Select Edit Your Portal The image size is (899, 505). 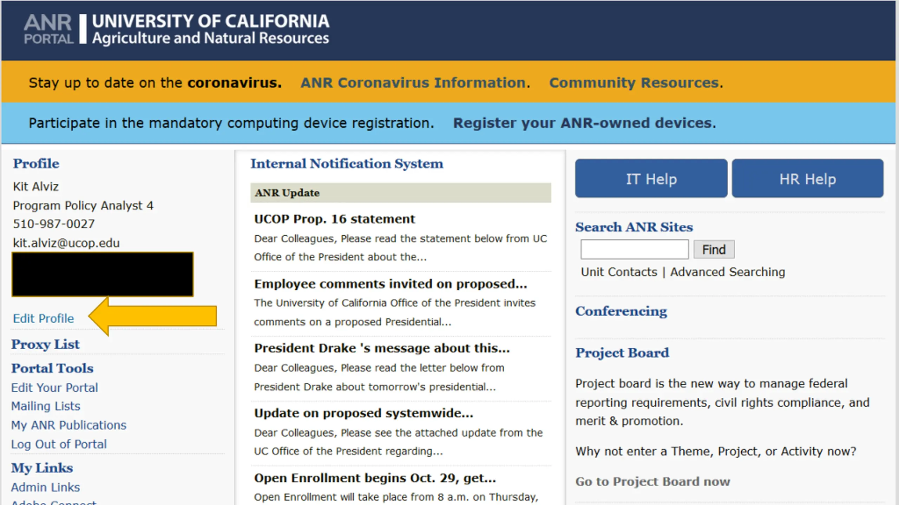click(54, 388)
